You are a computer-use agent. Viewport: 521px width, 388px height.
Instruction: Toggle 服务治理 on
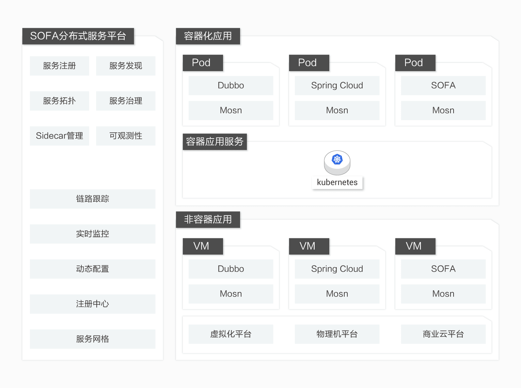[x=125, y=100]
